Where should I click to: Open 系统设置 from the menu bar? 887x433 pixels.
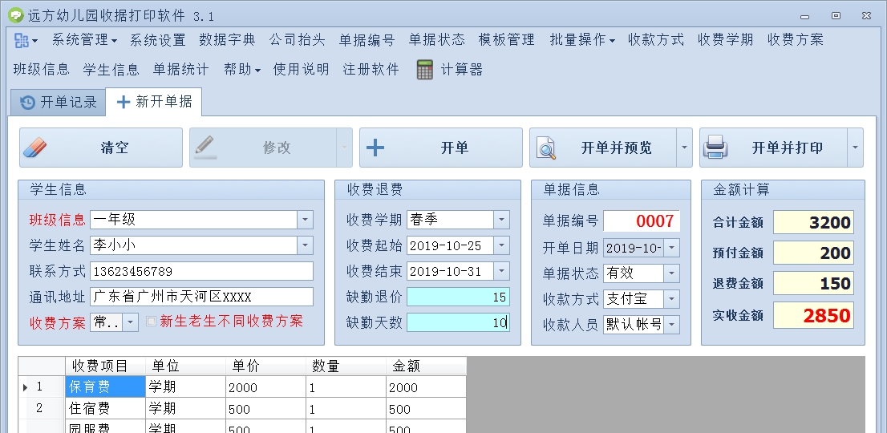(x=158, y=40)
